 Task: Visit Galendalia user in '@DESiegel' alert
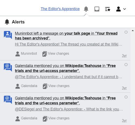29,118
